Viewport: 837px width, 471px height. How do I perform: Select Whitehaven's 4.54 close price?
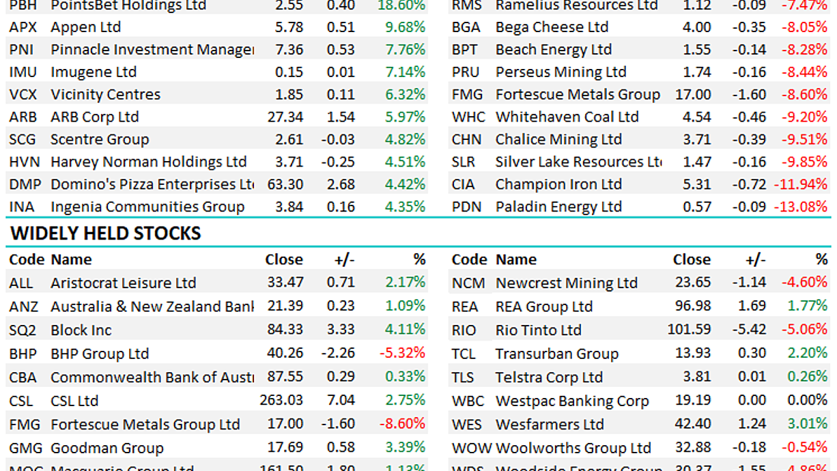coord(697,117)
